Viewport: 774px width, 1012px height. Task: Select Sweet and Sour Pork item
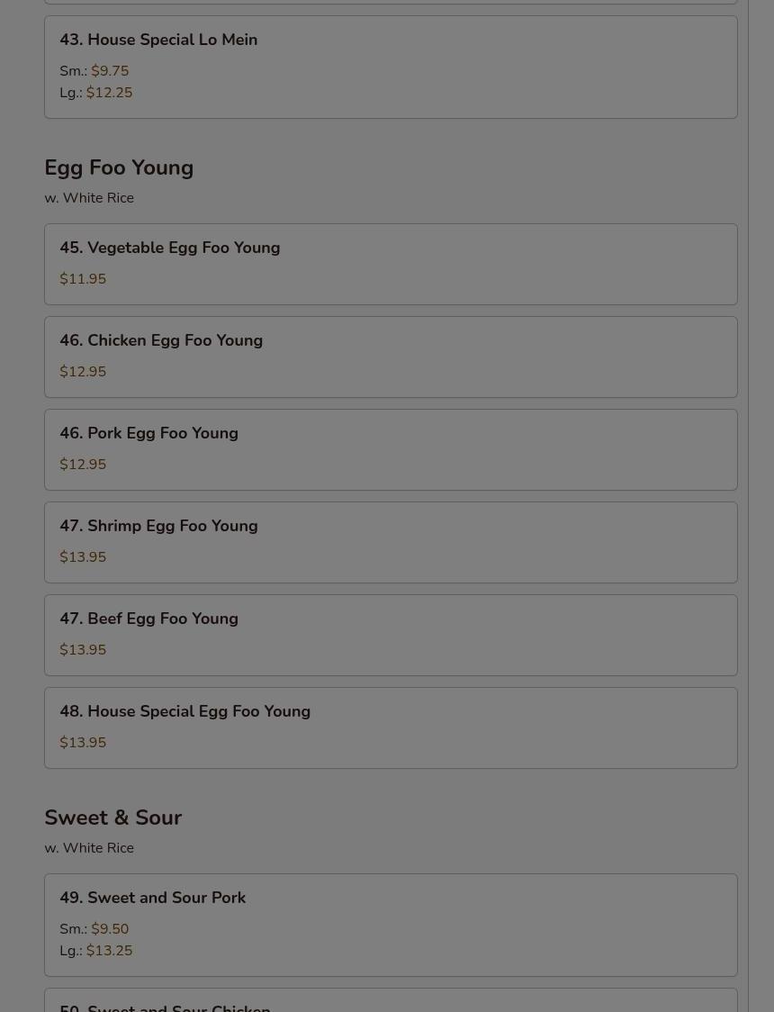(x=152, y=898)
